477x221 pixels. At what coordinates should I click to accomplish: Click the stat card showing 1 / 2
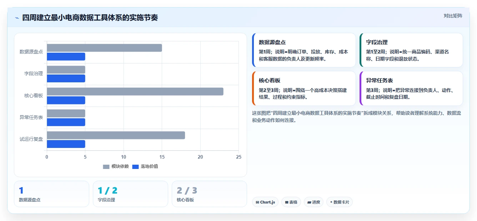[130, 194]
